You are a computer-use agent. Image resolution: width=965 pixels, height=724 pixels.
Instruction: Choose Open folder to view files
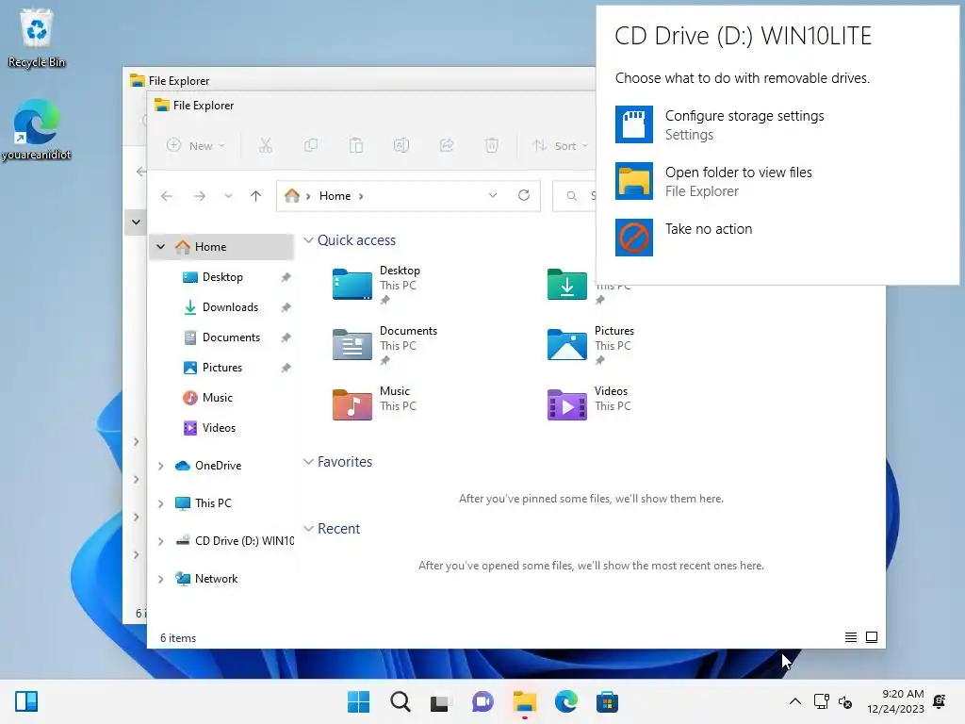pyautogui.click(x=713, y=181)
